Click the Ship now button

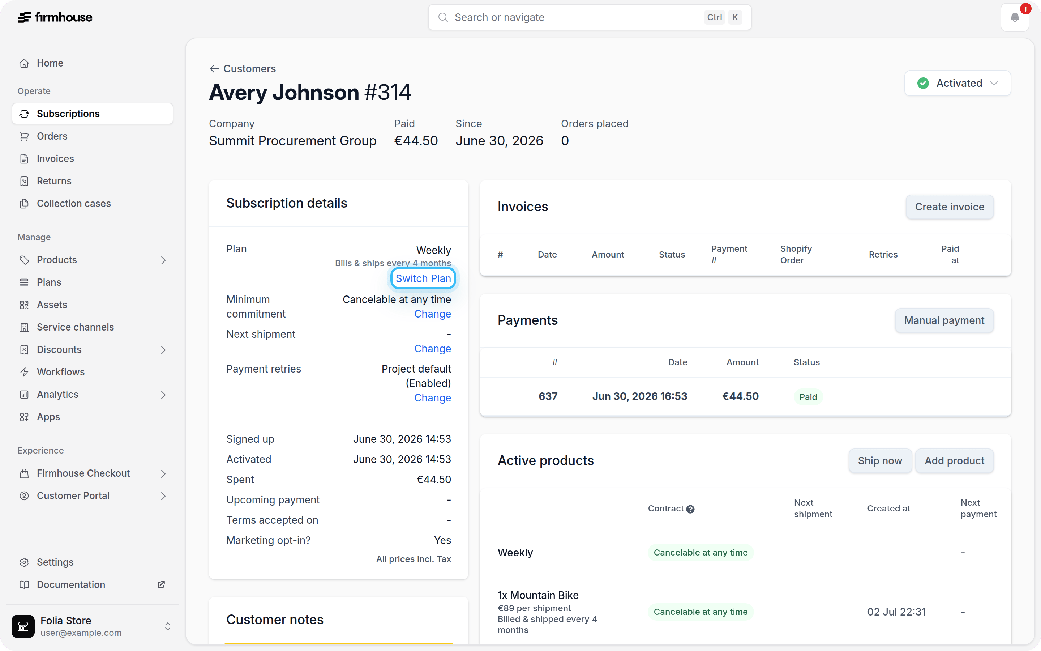pyautogui.click(x=880, y=461)
